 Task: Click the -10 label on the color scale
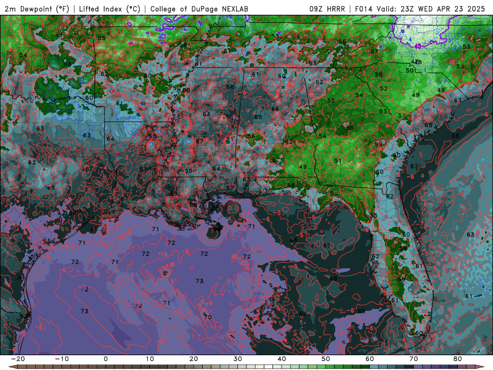(62, 359)
